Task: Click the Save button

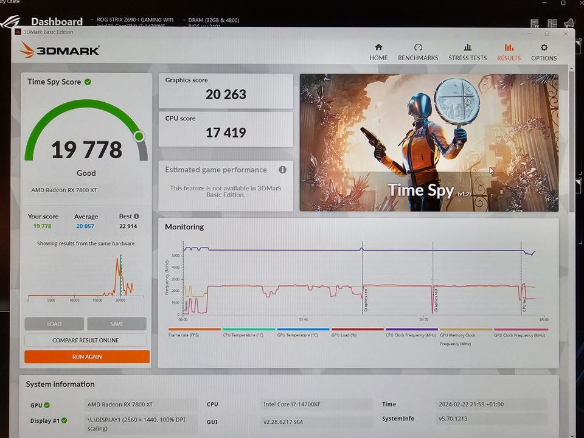Action: (117, 324)
